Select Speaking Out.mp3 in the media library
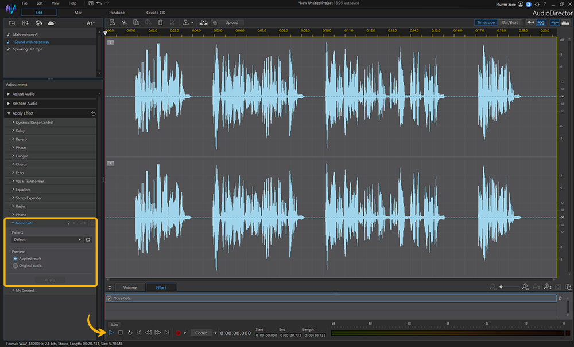 point(28,49)
